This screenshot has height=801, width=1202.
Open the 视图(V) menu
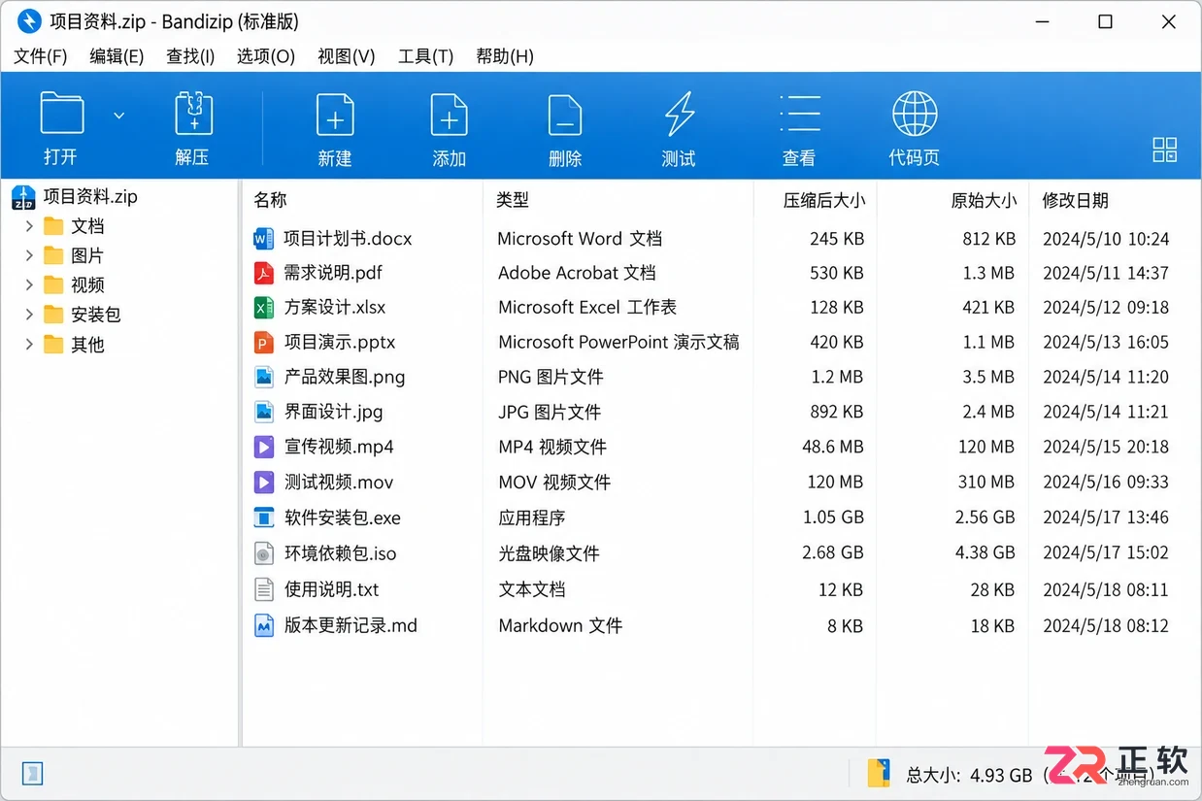[347, 56]
